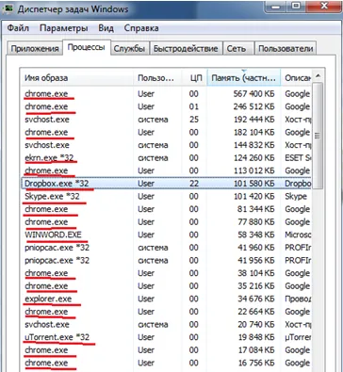Click the vertical scrollbar thumb
Viewport: 343px width, 372px height.
(318, 136)
